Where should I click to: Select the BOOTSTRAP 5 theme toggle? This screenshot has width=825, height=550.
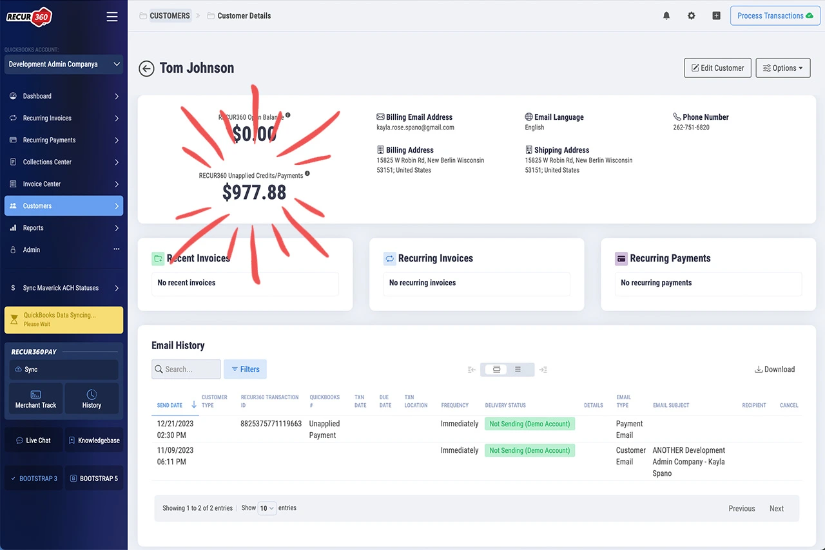pyautogui.click(x=94, y=479)
